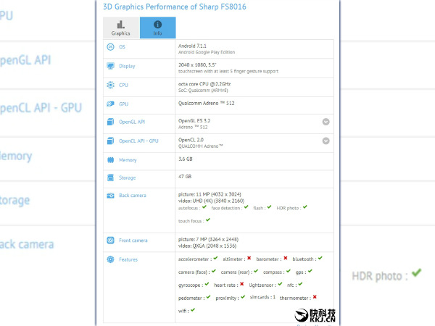435x326 pixels.
Task: Open the OS label link
Action: point(122,47)
